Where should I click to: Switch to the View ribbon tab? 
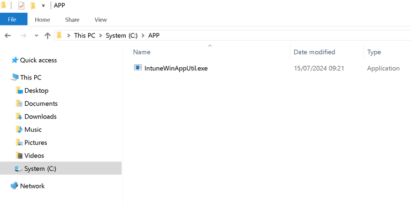tap(101, 20)
